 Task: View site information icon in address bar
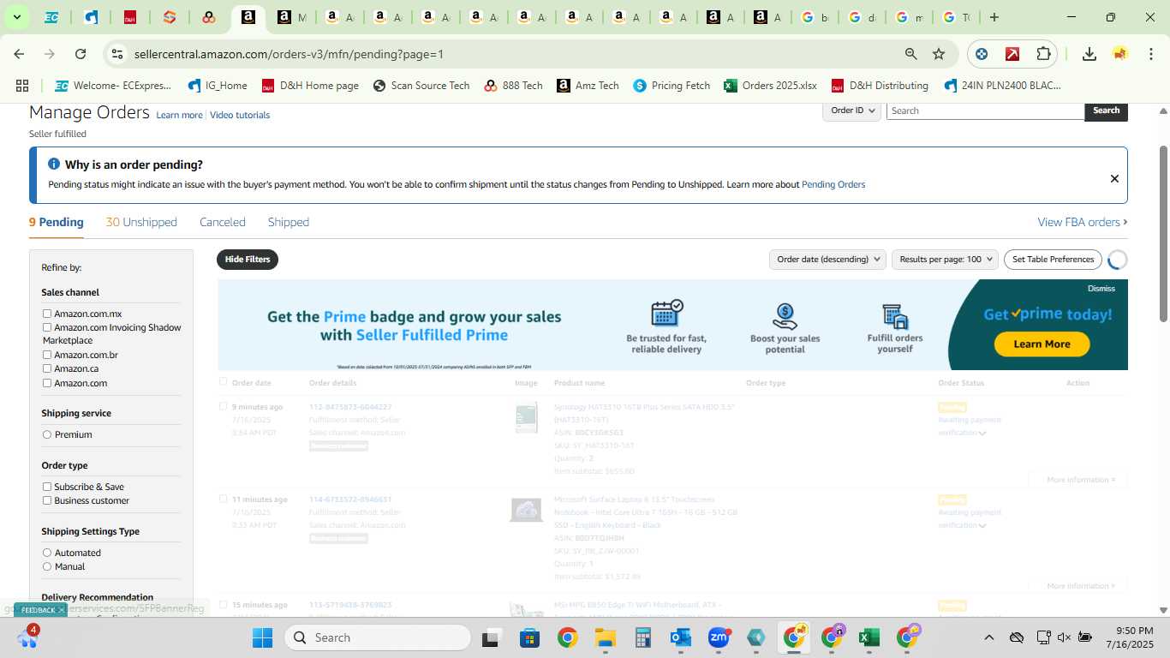(x=117, y=54)
